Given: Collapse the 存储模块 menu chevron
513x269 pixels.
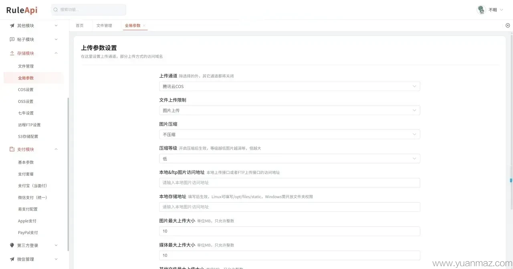Looking at the screenshot, I should pyautogui.click(x=56, y=53).
